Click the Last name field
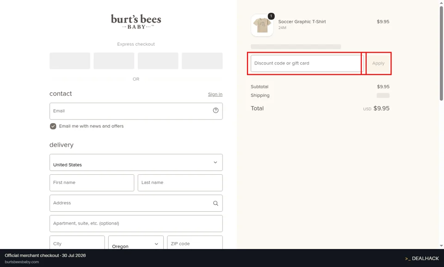The image size is (444, 267). (x=180, y=183)
